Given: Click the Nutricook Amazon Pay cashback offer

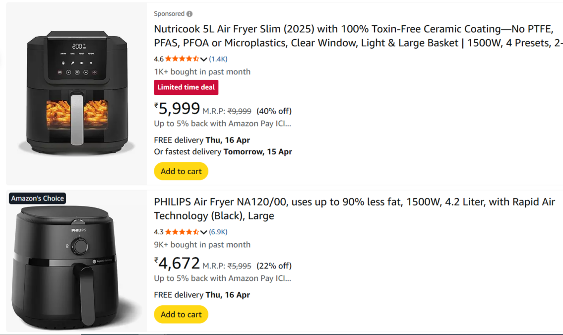Looking at the screenshot, I should pos(222,124).
